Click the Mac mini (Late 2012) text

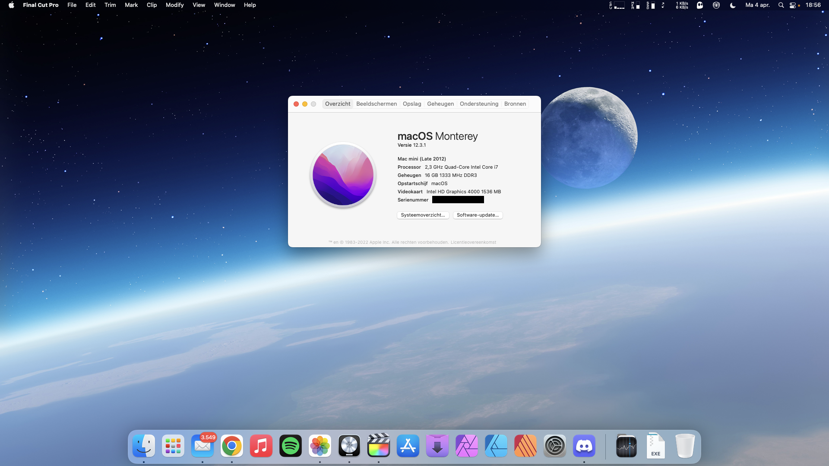pos(422,159)
